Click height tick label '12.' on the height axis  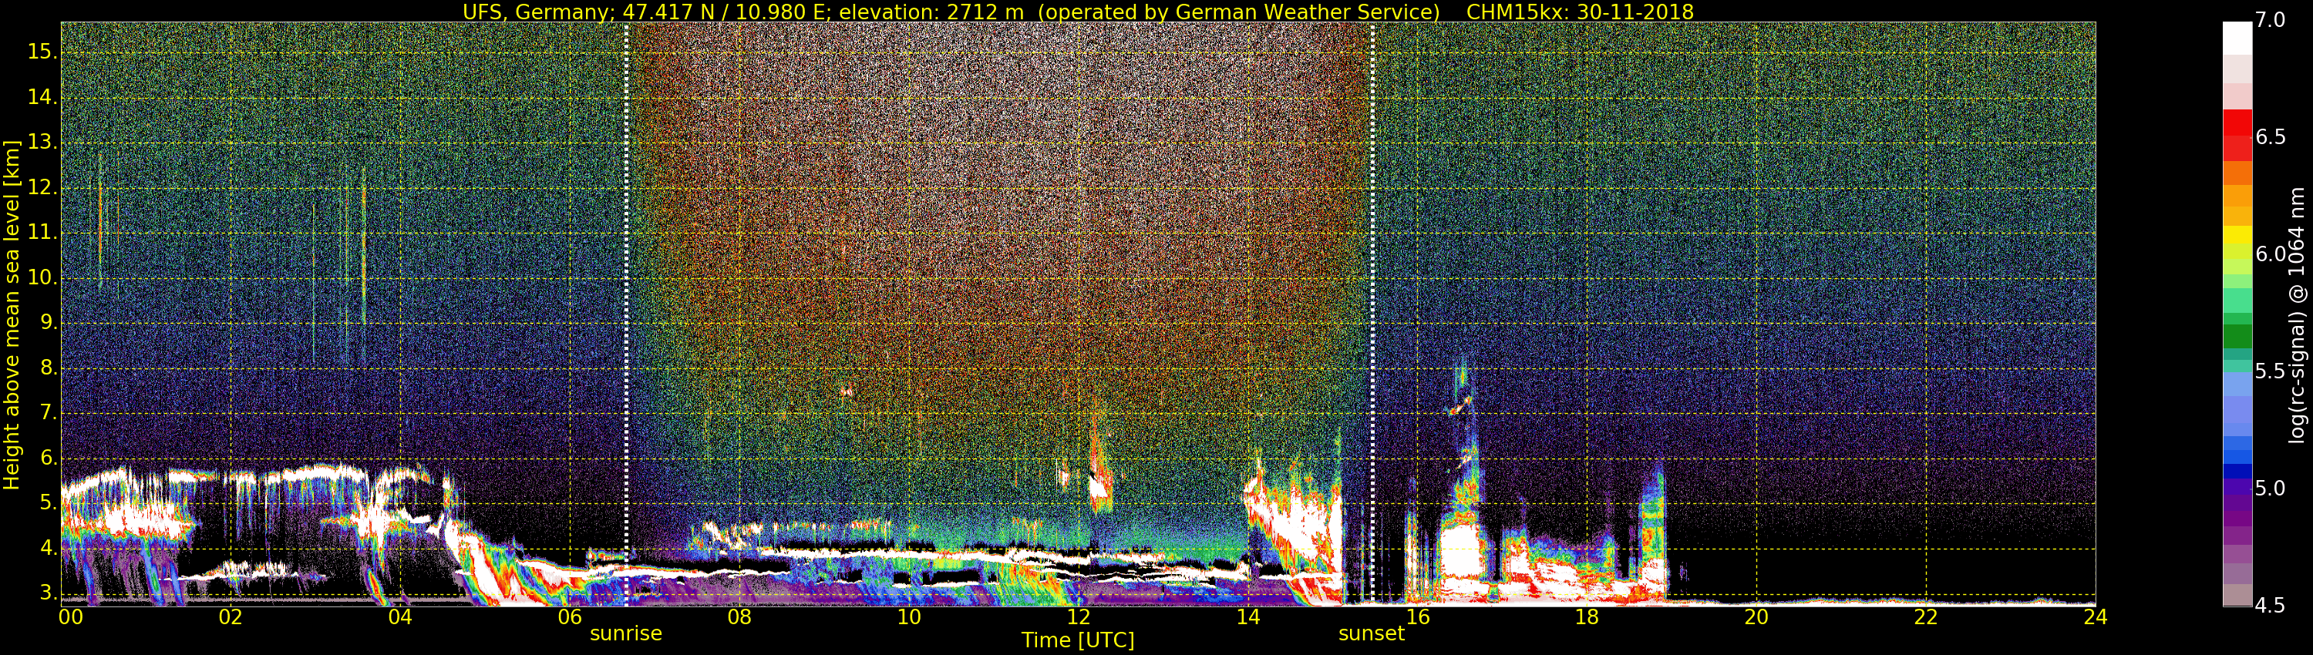pos(42,187)
